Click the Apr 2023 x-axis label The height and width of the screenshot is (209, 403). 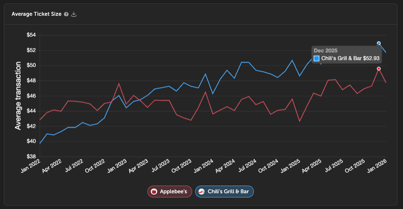(x=139, y=166)
